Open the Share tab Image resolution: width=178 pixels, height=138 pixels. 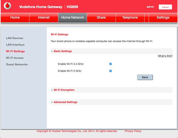(x=101, y=18)
